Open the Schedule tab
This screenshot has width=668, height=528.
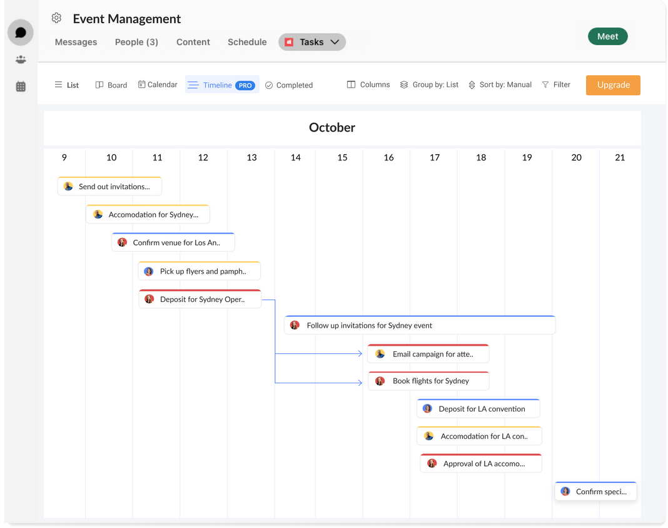[247, 42]
